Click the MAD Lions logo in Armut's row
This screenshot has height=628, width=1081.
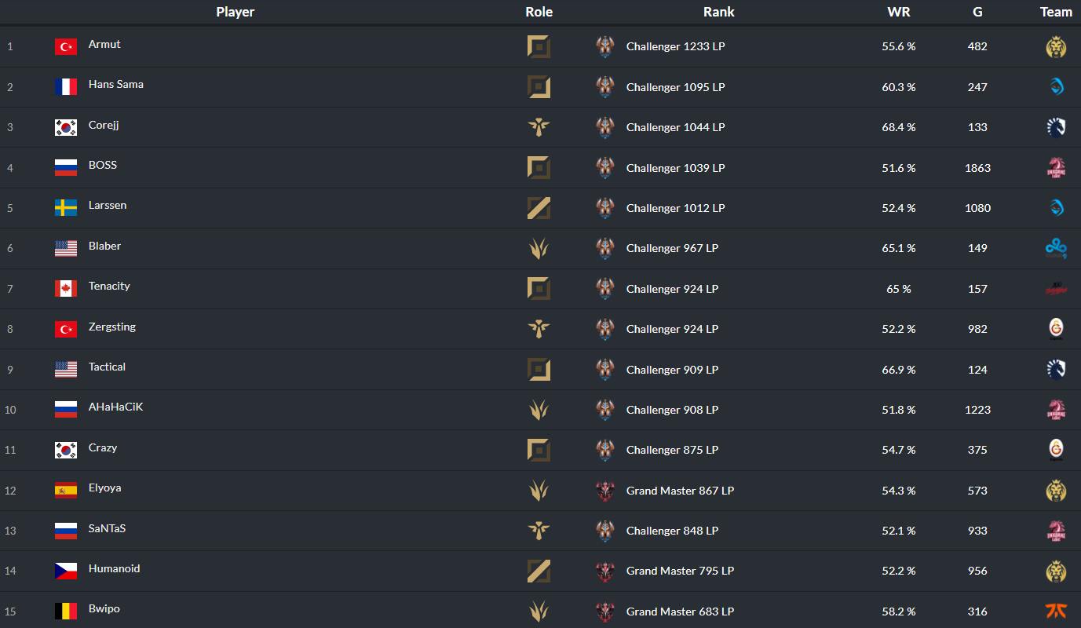coord(1056,47)
